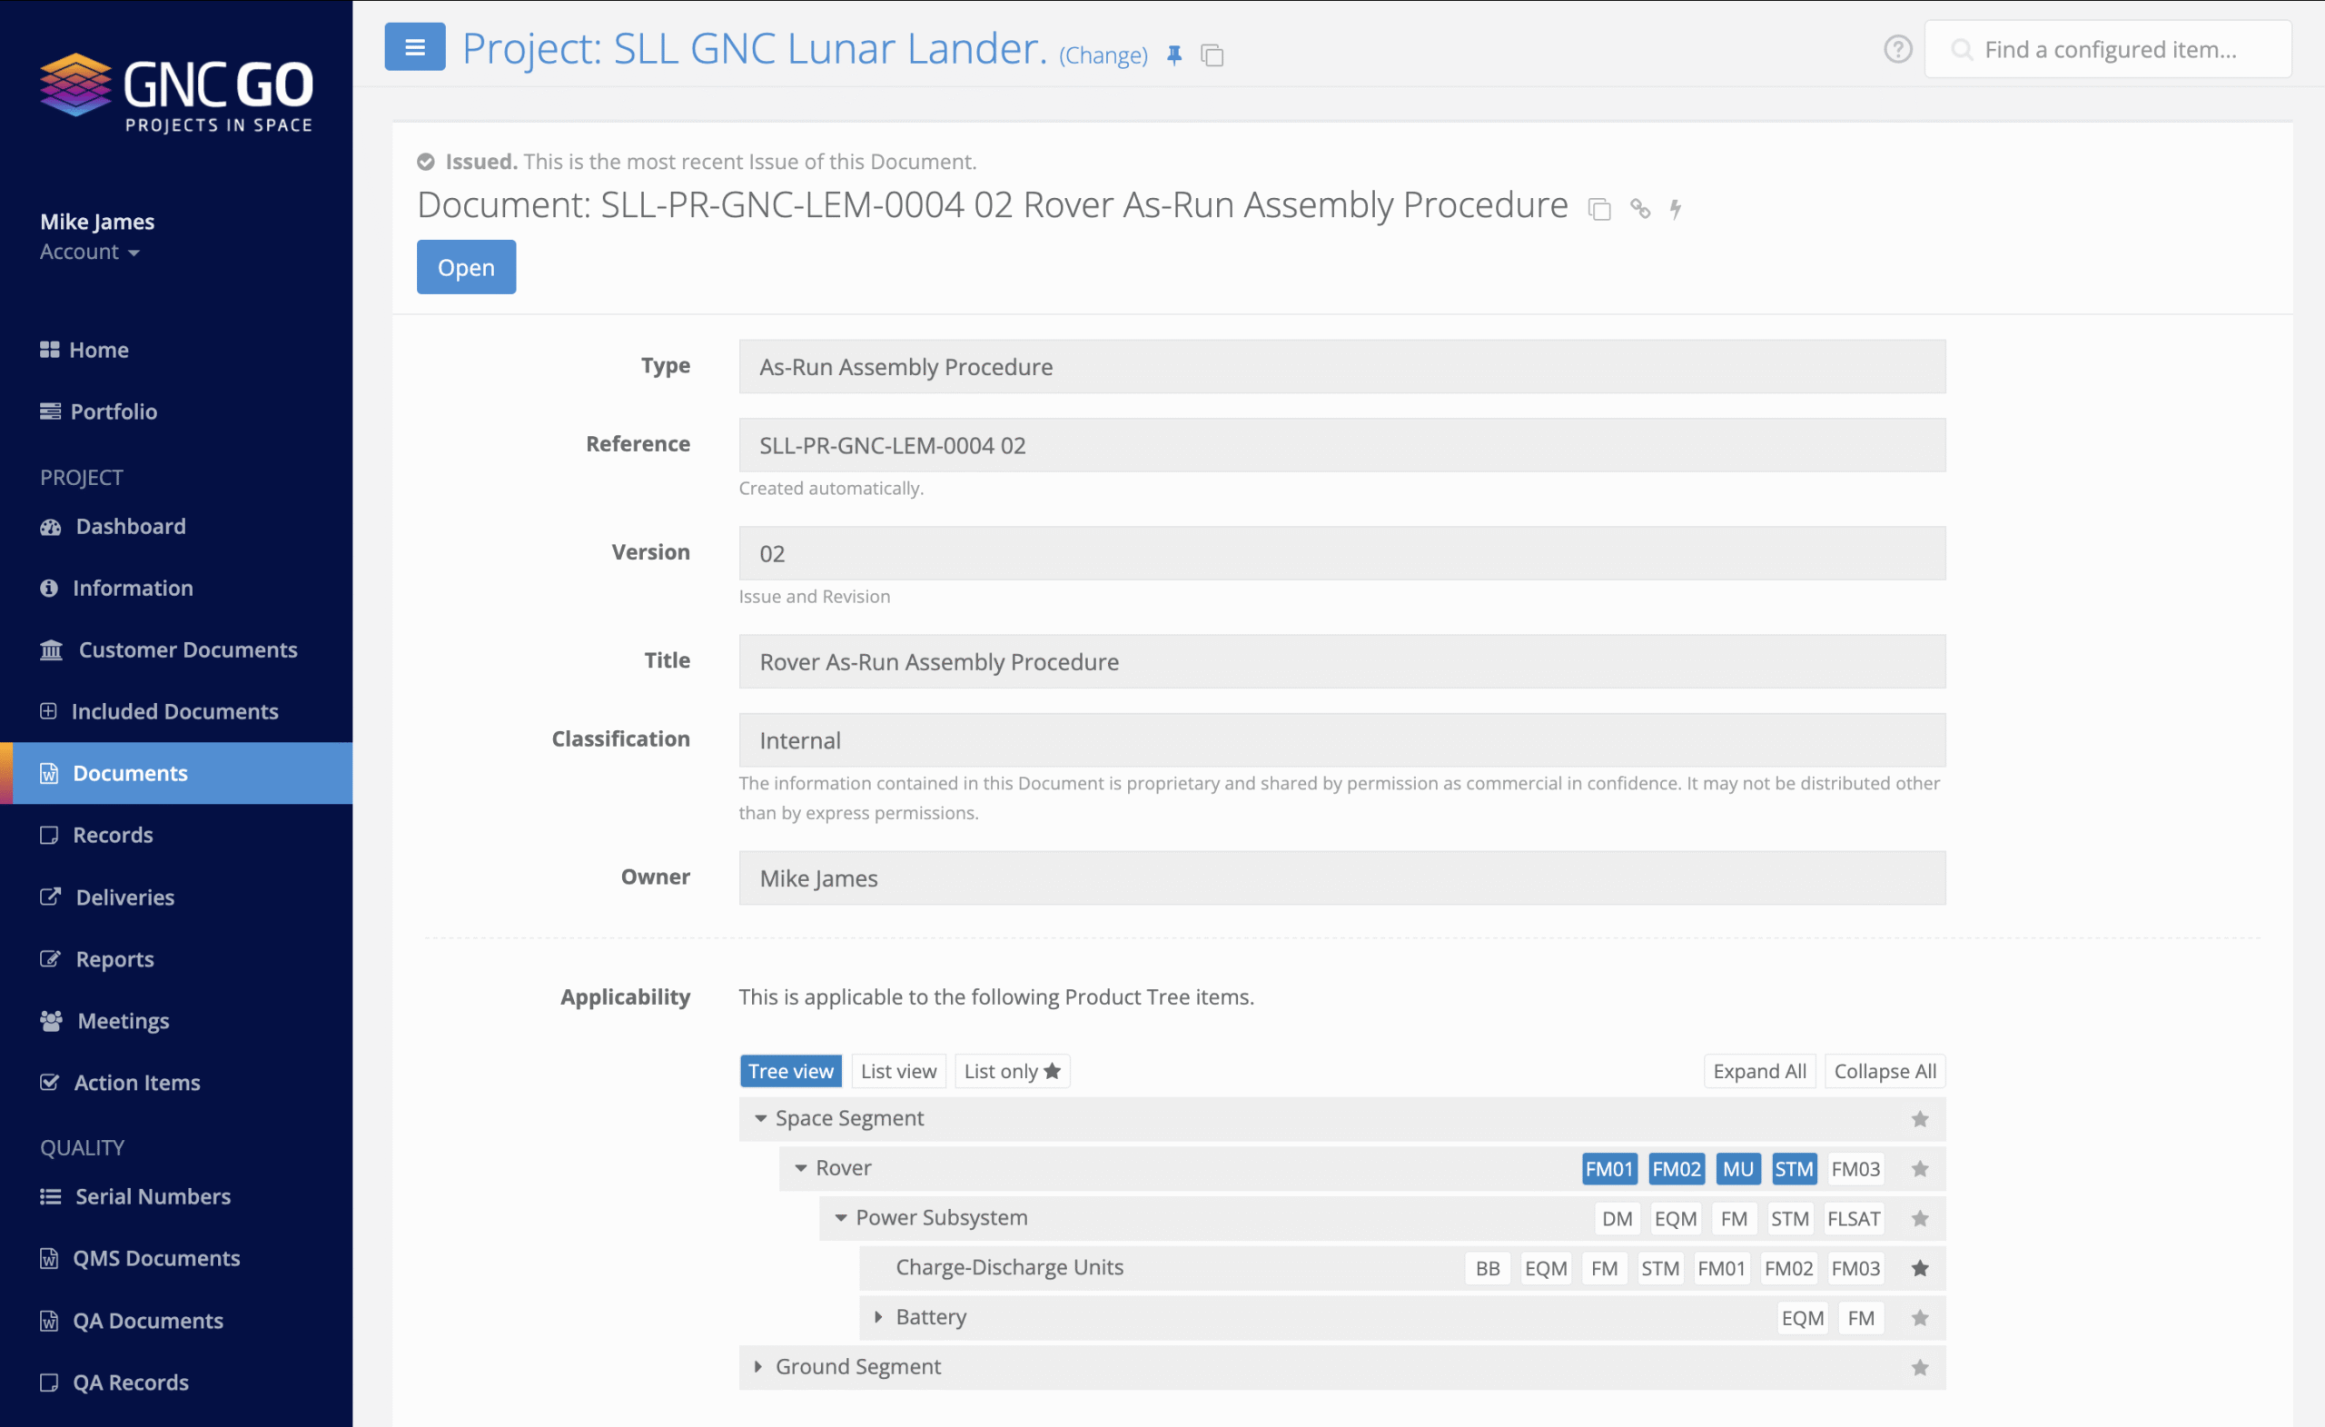
Task: Click the pin icon beside project title
Action: (x=1173, y=55)
